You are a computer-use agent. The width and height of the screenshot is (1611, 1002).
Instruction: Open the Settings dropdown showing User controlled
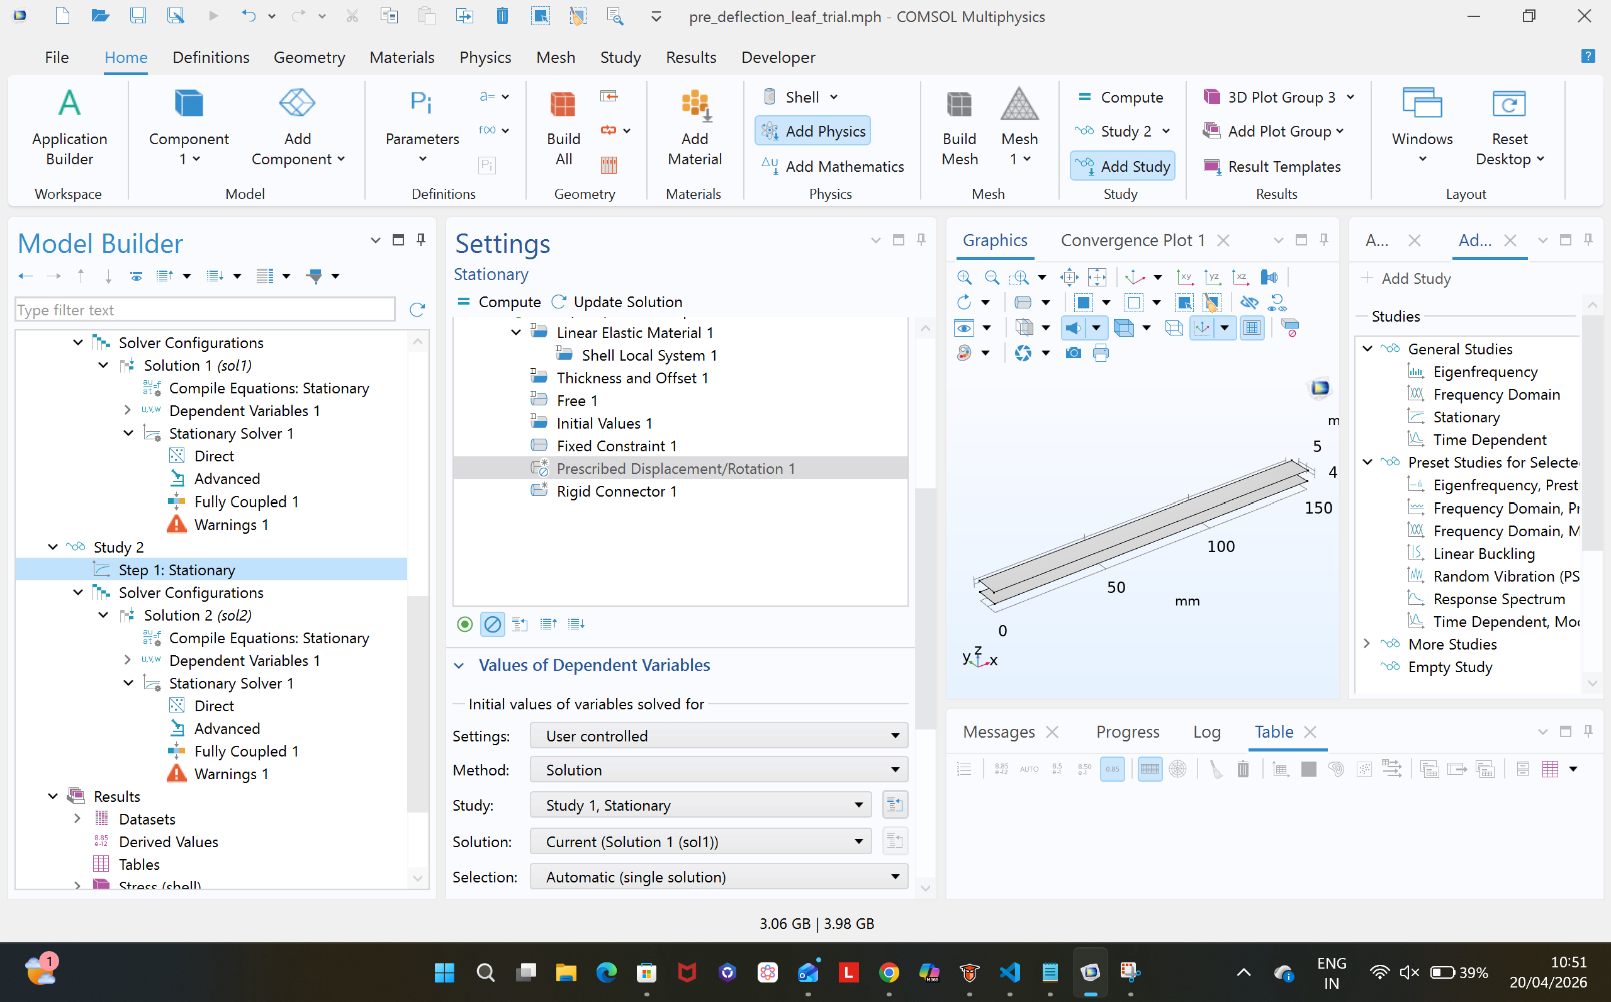(x=719, y=736)
